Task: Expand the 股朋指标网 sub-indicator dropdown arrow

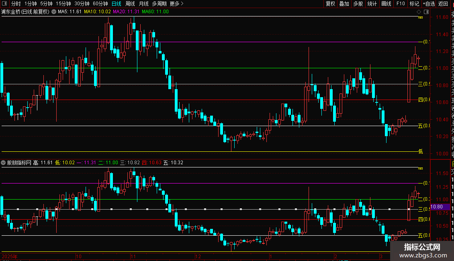Action: click(3, 163)
